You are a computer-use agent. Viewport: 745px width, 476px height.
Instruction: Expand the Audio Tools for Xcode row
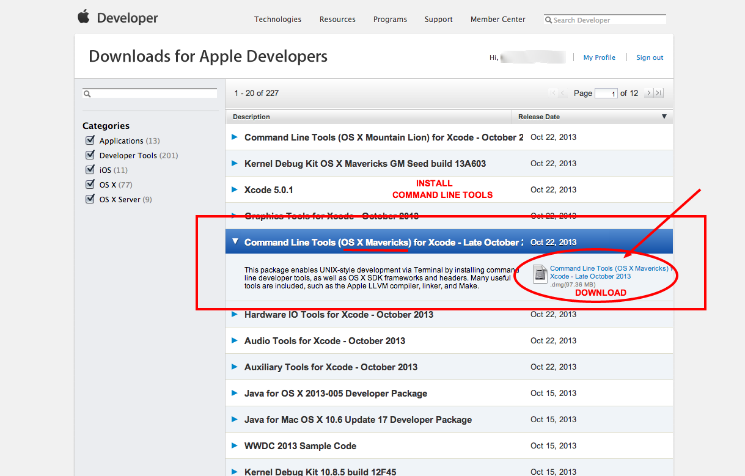click(235, 340)
